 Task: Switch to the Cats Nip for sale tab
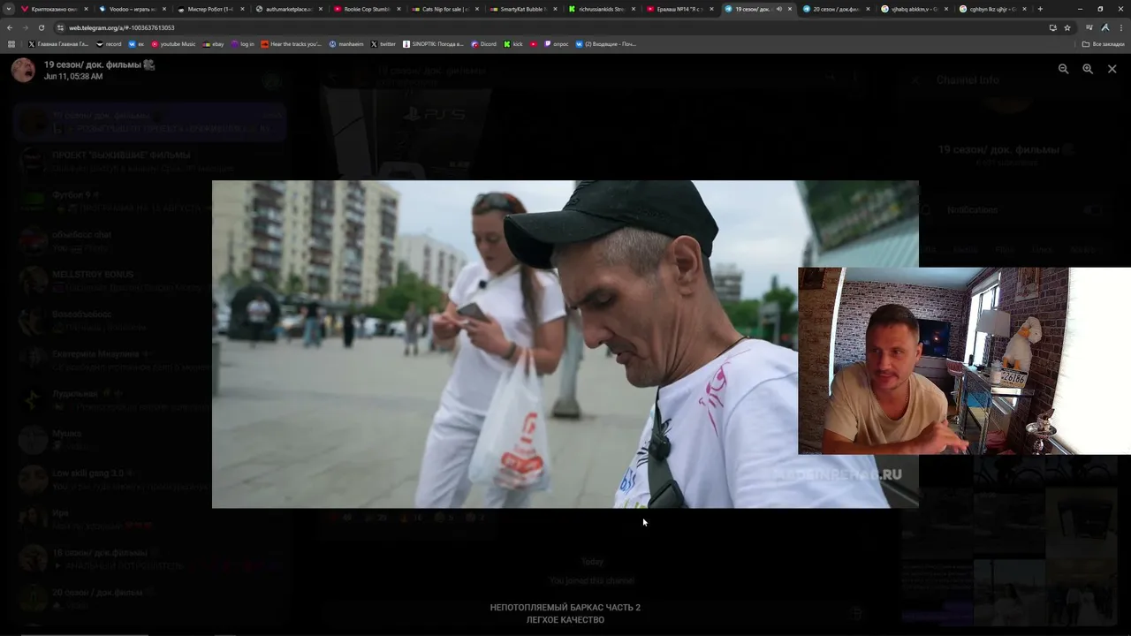[x=444, y=9]
